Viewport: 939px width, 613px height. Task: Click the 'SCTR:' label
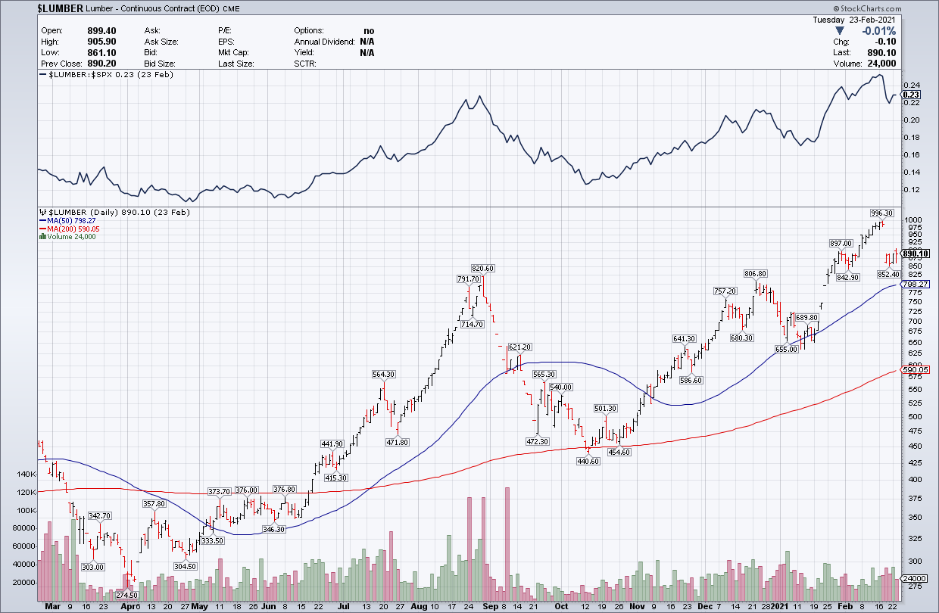[x=307, y=64]
